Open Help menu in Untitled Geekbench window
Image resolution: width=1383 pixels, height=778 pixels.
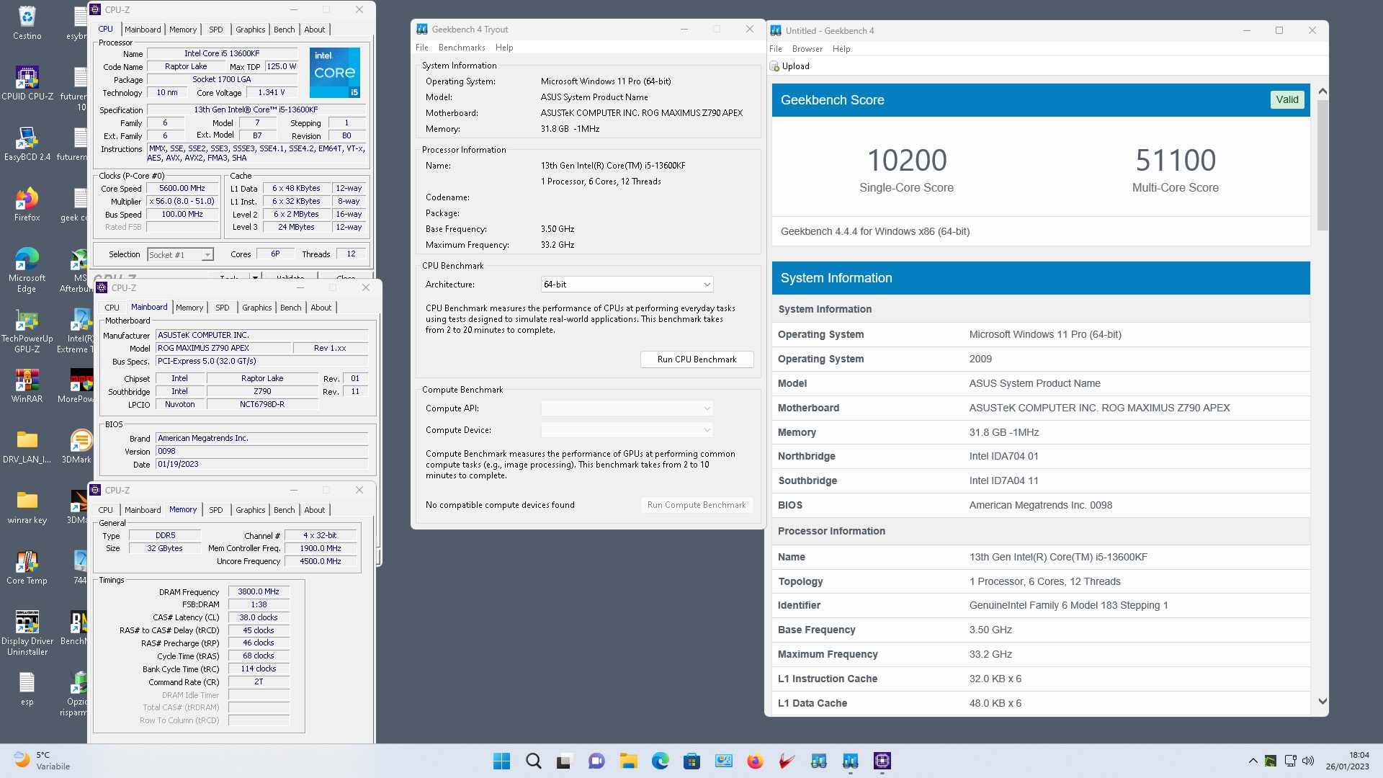pos(841,49)
